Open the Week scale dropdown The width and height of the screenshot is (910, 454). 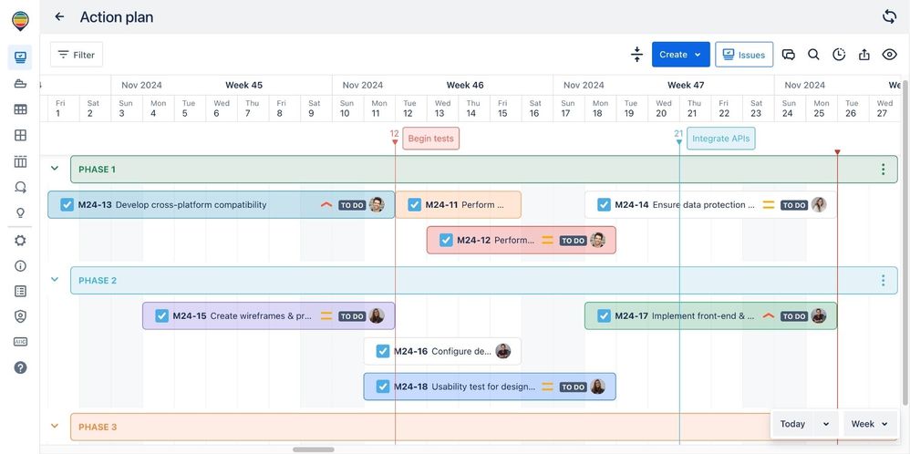[x=870, y=424]
